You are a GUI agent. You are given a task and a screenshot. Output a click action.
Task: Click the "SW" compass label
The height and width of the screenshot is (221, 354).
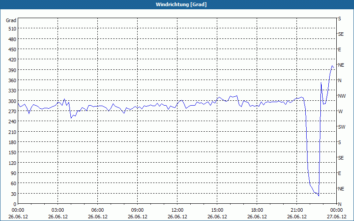click(x=342, y=127)
